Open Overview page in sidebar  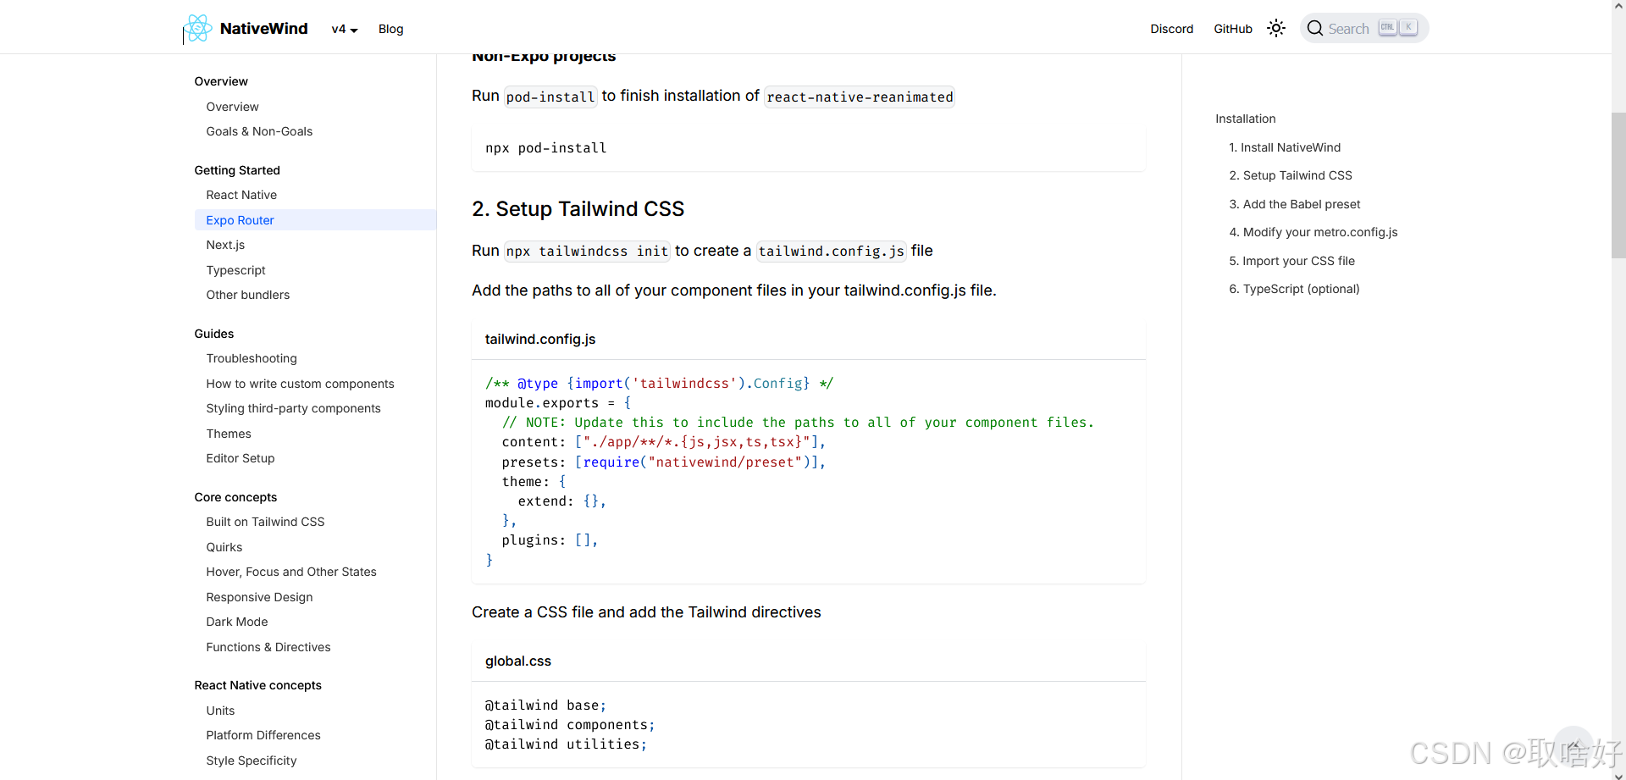(232, 107)
